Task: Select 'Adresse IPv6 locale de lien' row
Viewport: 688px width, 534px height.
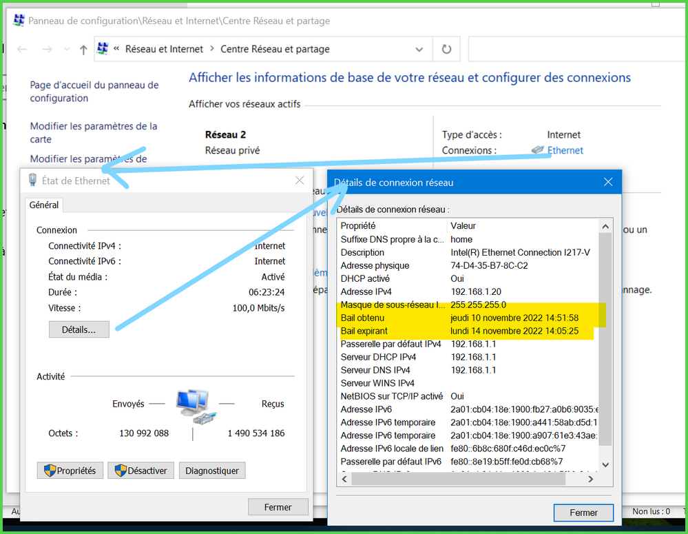Action: pyautogui.click(x=468, y=449)
